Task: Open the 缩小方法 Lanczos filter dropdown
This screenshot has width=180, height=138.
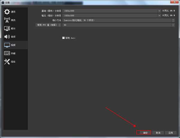Action: [119, 20]
